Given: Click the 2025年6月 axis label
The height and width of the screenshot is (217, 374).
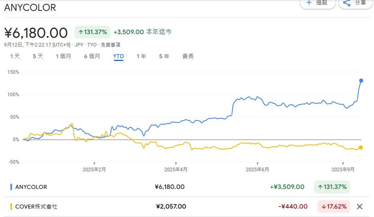Looking at the screenshot, I should tap(257, 170).
